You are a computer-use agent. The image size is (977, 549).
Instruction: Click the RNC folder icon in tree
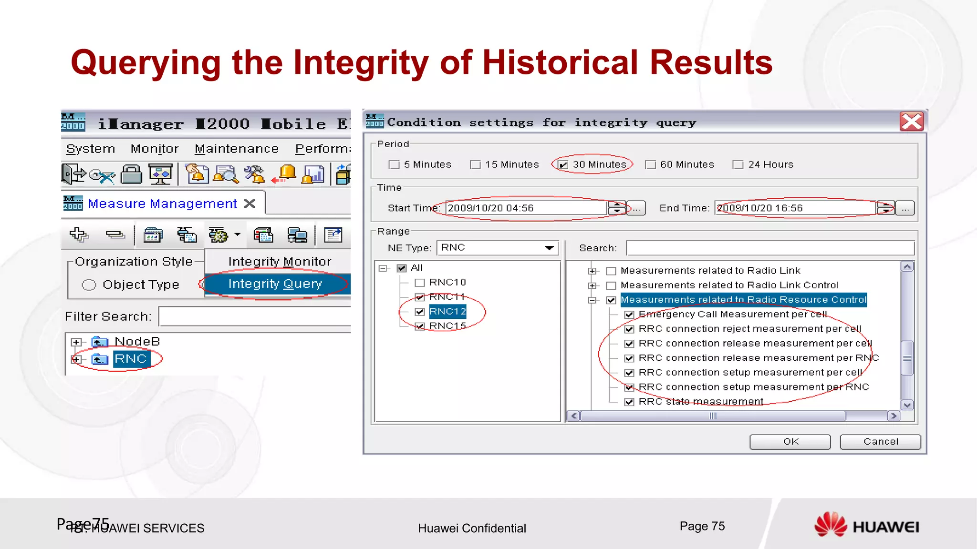click(99, 359)
